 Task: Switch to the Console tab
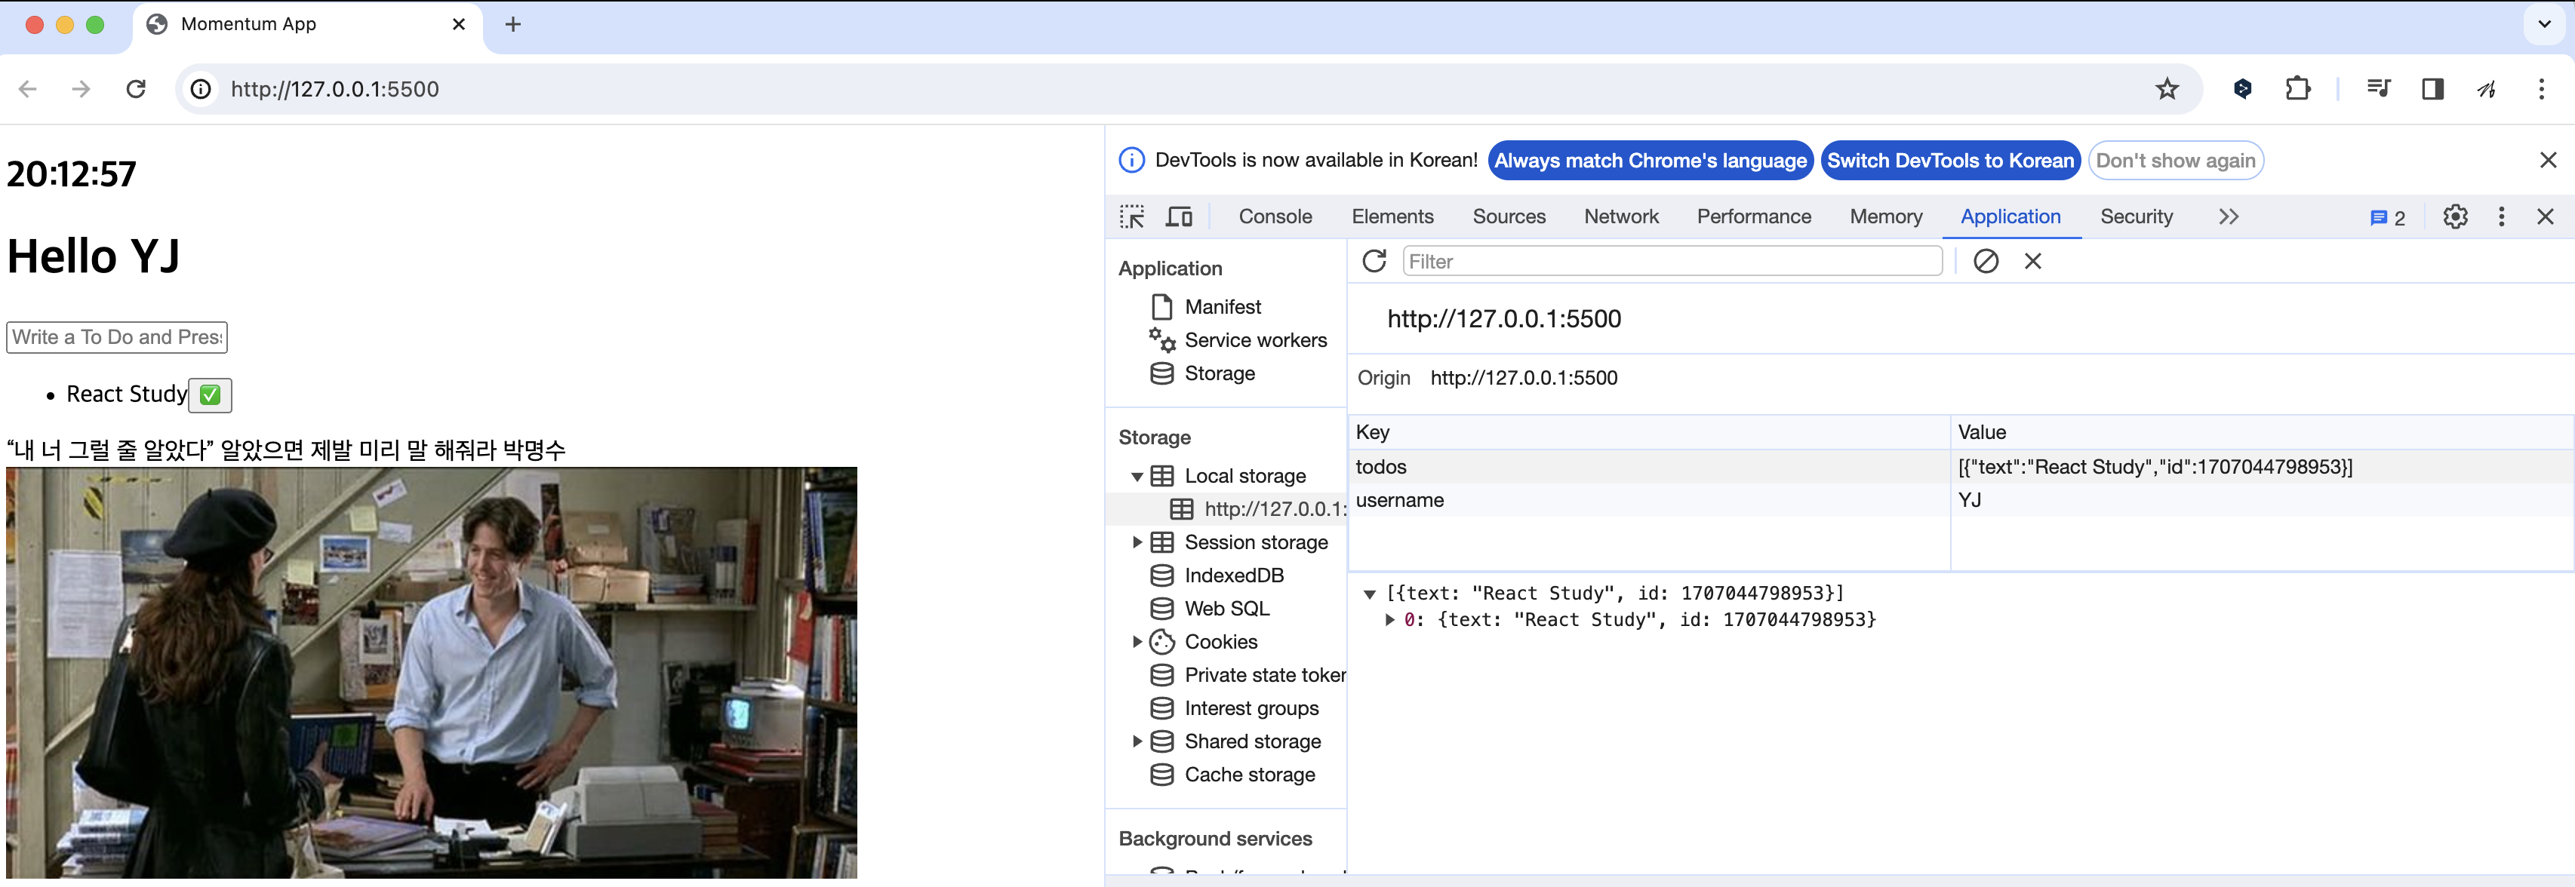[x=1275, y=216]
